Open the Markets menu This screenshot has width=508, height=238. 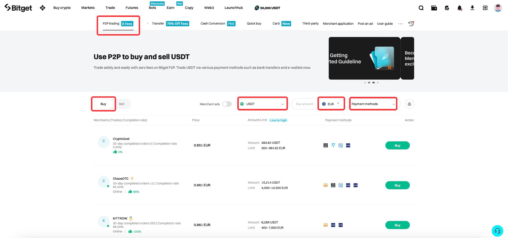(x=88, y=8)
